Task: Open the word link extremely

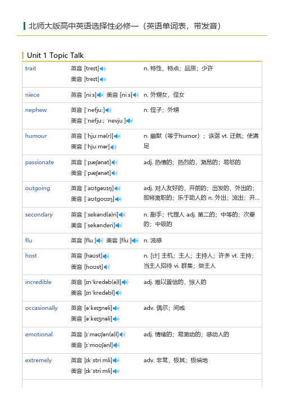Action: pos(38,361)
